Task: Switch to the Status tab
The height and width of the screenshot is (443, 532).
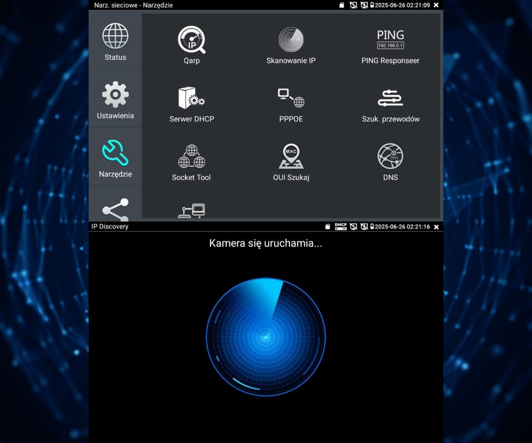Action: [x=115, y=42]
